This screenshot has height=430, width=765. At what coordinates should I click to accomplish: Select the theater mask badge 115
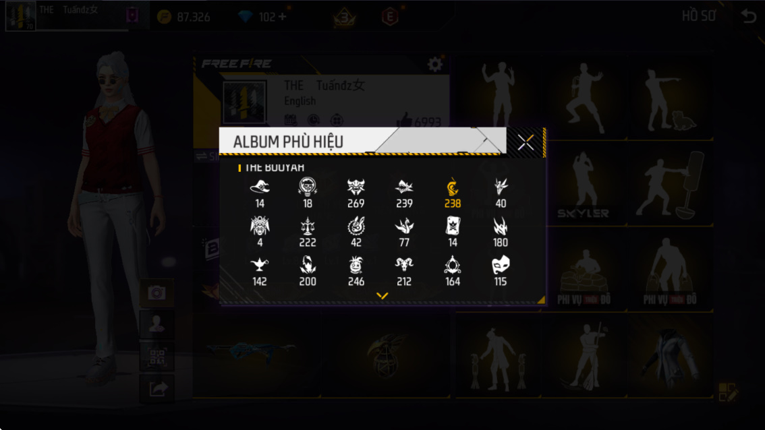(x=501, y=271)
